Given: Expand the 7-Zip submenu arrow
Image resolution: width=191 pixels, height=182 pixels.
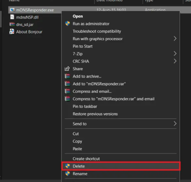Looking at the screenshot, I should [175, 54].
